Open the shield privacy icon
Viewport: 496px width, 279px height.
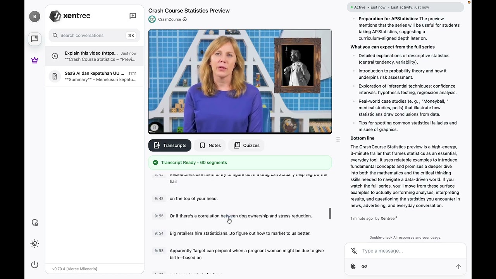34,222
